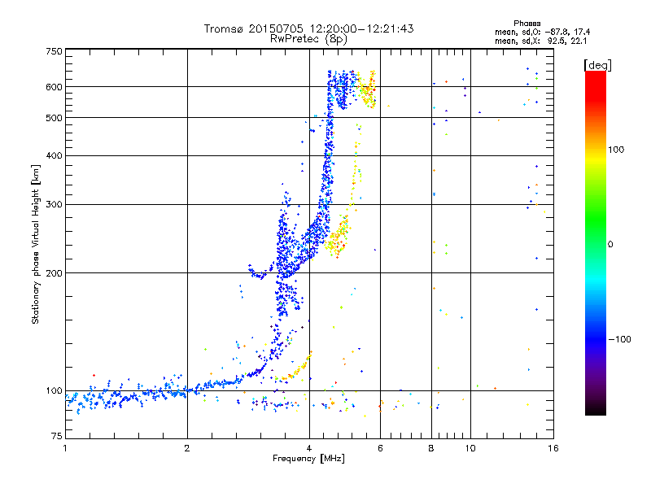651x488 pixels.
Task: Click the 'Stationary phase Virtual Height [km]' axis label
Action: click(36, 245)
